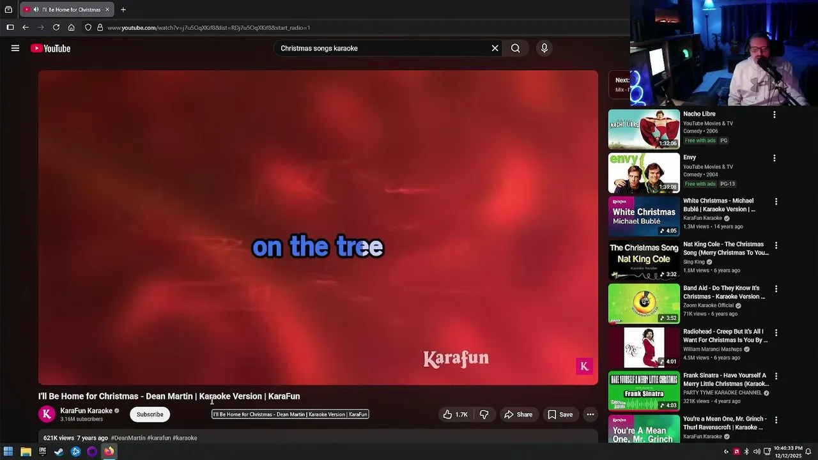Open Frank Sinatra Merry Little Christmas thumbnail
The height and width of the screenshot is (460, 818).
[x=644, y=390]
